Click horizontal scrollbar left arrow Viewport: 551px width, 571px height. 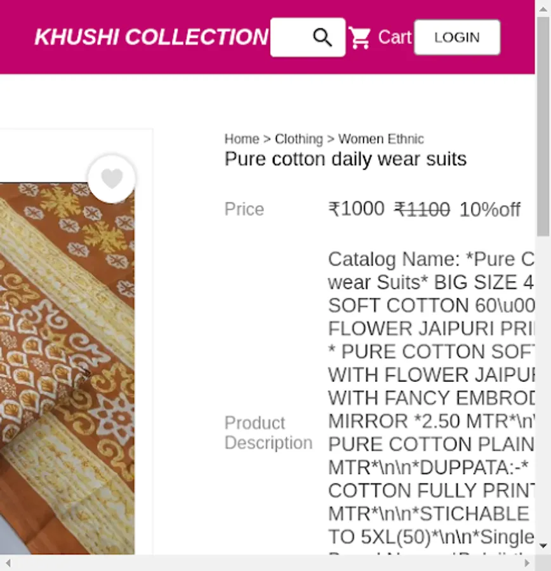pos(8,563)
